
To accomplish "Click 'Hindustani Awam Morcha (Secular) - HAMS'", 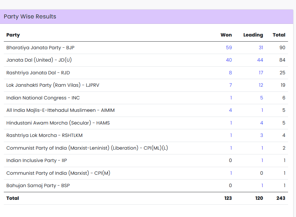I will pos(58,123).
